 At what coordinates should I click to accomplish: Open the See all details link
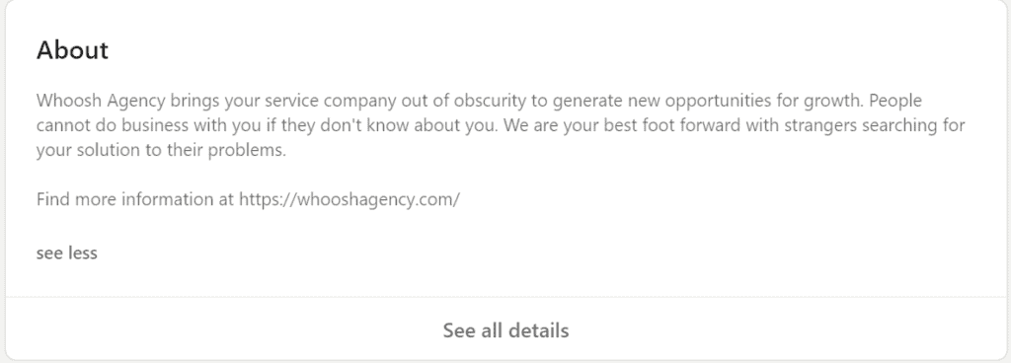tap(505, 330)
